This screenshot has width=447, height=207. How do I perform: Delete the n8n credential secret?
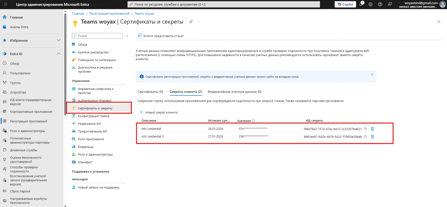[372, 129]
